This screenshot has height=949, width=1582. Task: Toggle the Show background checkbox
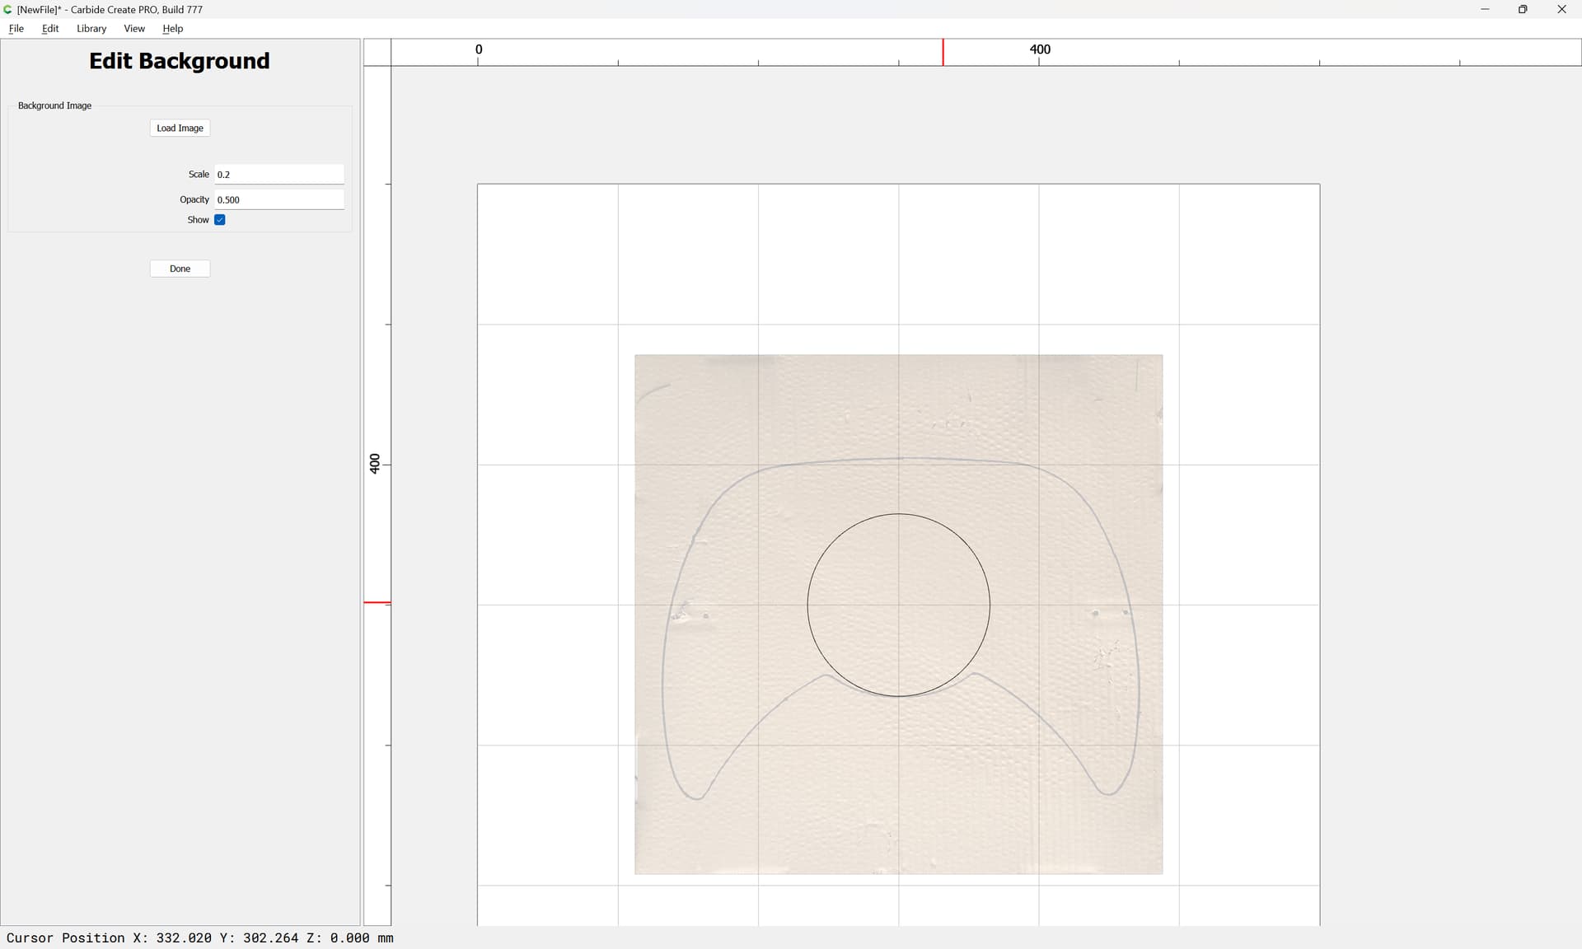click(220, 220)
